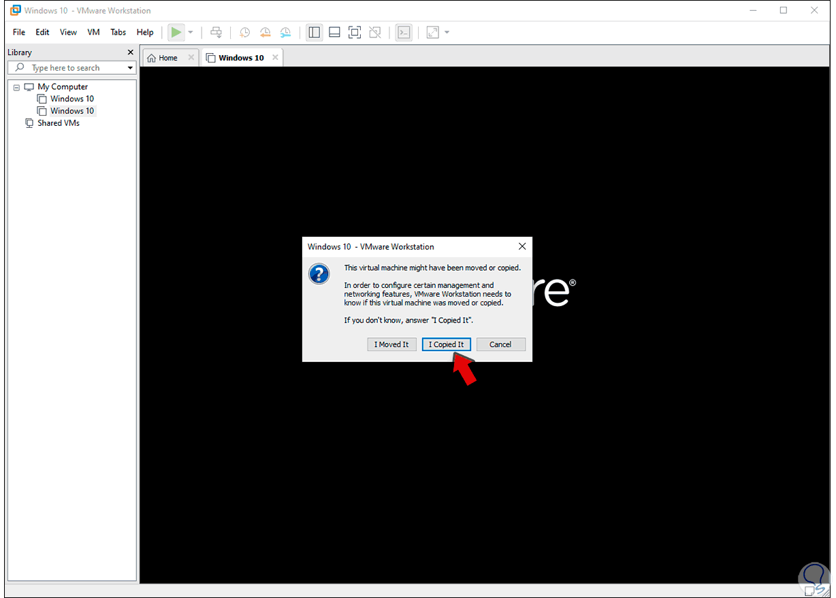This screenshot has height=598, width=836.
Task: Close the Windows 10 tab
Action: point(275,58)
